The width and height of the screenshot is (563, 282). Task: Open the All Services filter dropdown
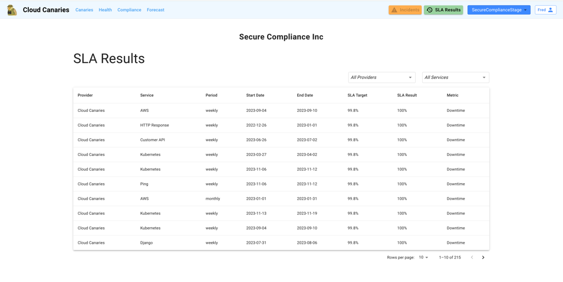[x=456, y=78]
